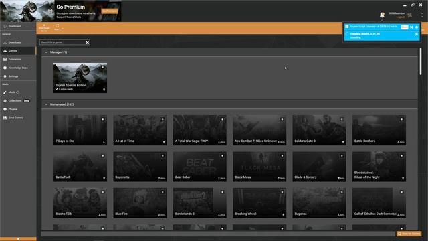Click the Show Hidden Games toolbar icon
The width and height of the screenshot is (428, 241).
point(44,28)
